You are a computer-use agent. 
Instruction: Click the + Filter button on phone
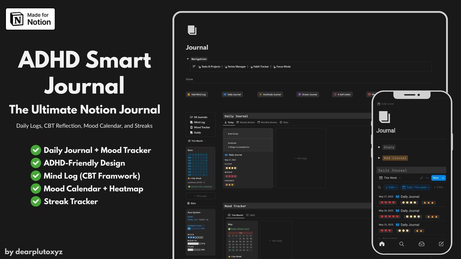439,187
